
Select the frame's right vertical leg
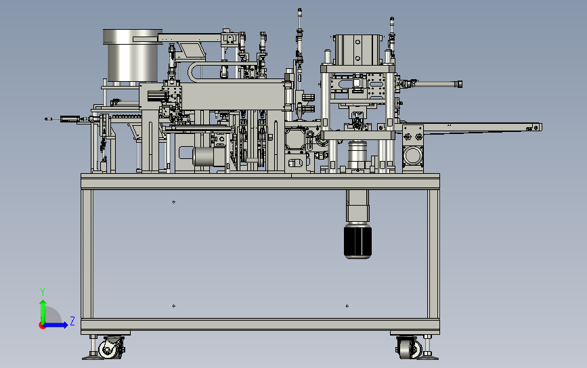point(433,254)
